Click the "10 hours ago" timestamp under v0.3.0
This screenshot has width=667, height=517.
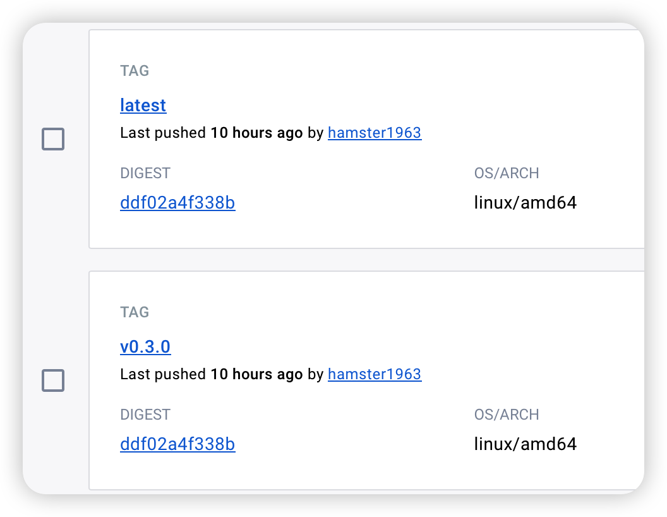tap(256, 374)
